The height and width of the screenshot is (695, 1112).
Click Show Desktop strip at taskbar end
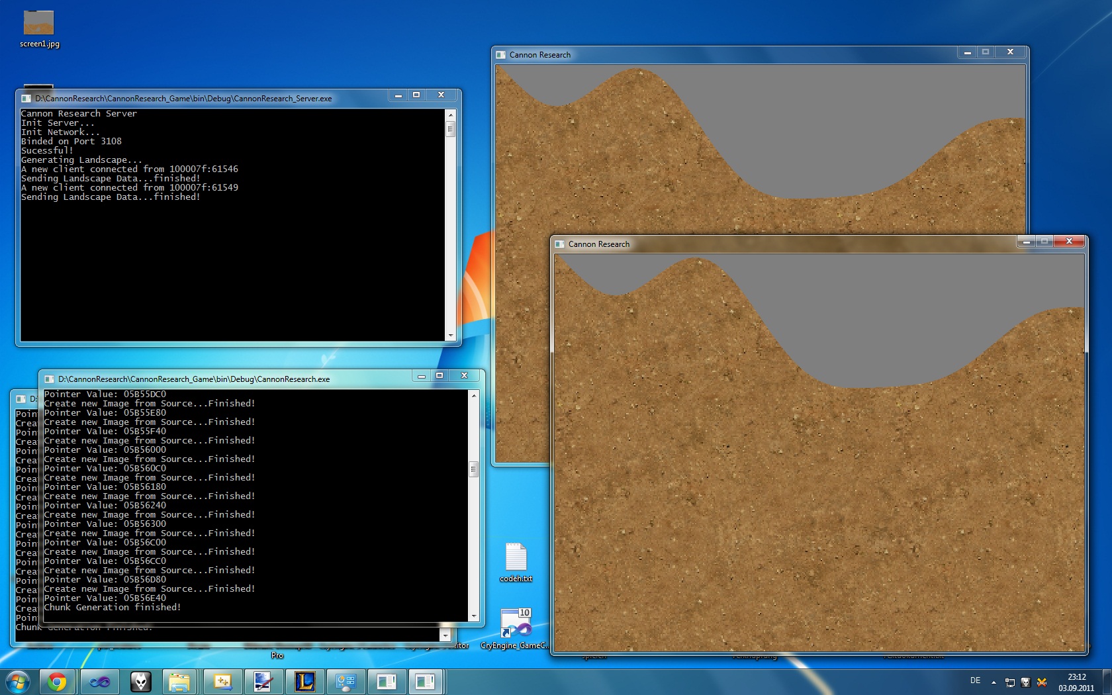click(x=1107, y=681)
